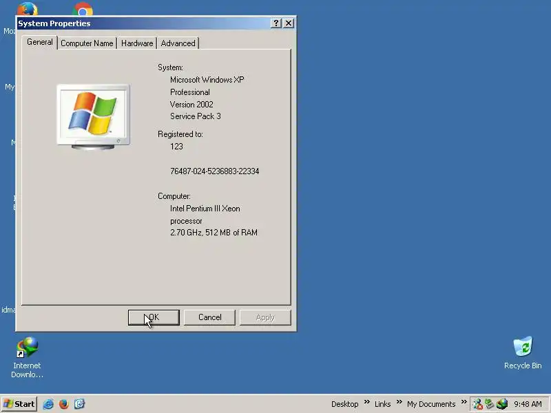The width and height of the screenshot is (551, 413).
Task: Click the product ID 76487-024-5236883-22334
Action: [x=215, y=171]
